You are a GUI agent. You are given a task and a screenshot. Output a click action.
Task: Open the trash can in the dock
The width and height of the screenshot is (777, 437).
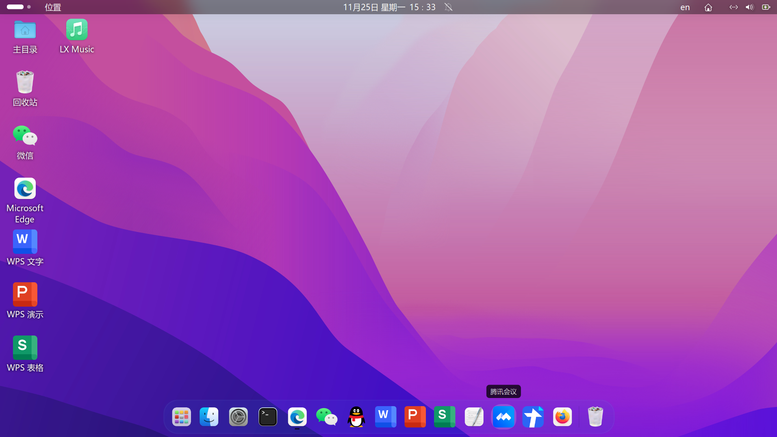(x=595, y=417)
